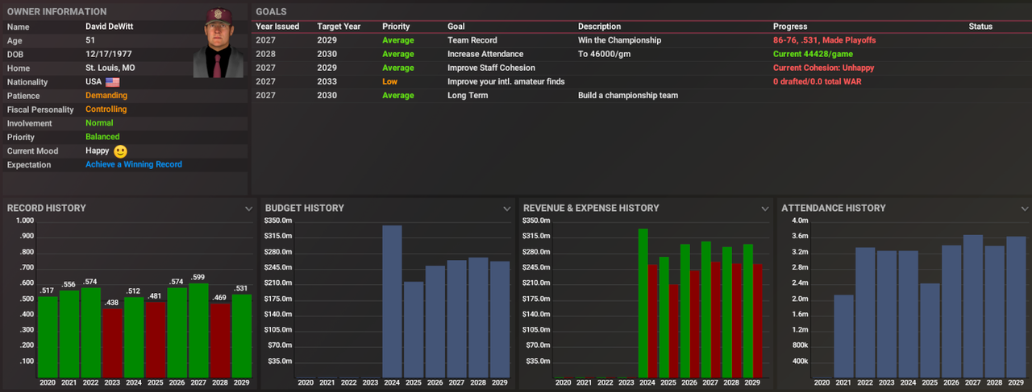Click the St. Louis, MO home value
The height and width of the screenshot is (392, 1032).
coord(110,68)
